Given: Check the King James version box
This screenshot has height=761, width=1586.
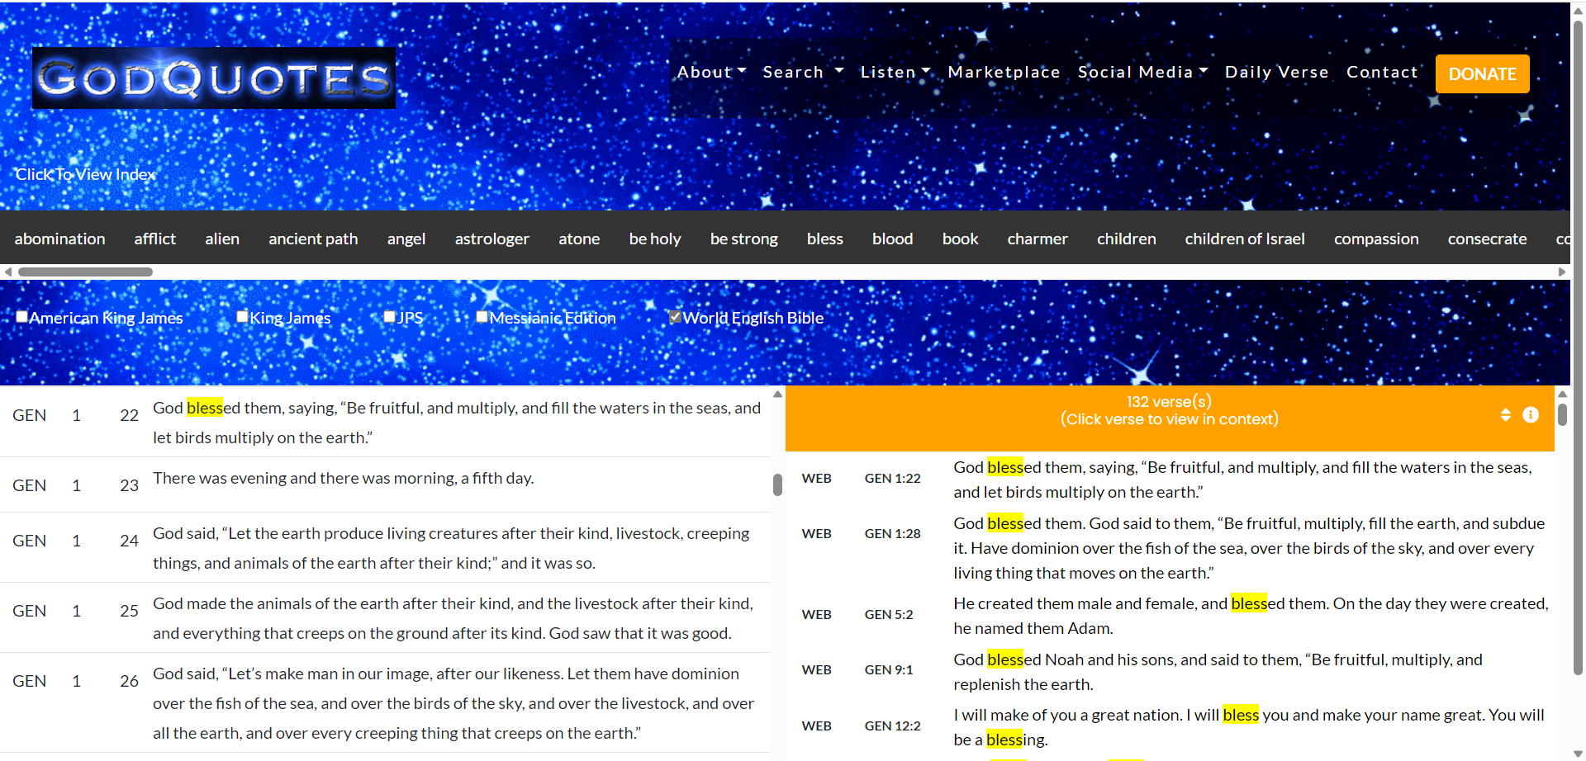Looking at the screenshot, I should click(x=243, y=317).
